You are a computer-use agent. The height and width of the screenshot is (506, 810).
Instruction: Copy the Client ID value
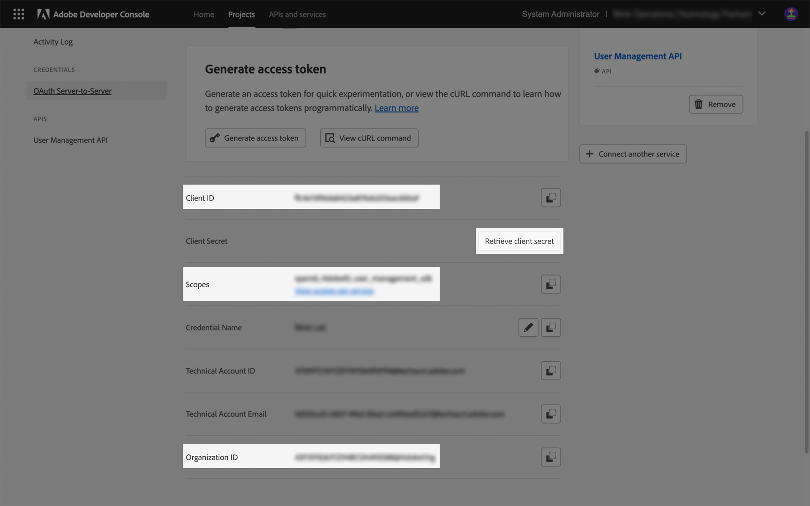[551, 198]
